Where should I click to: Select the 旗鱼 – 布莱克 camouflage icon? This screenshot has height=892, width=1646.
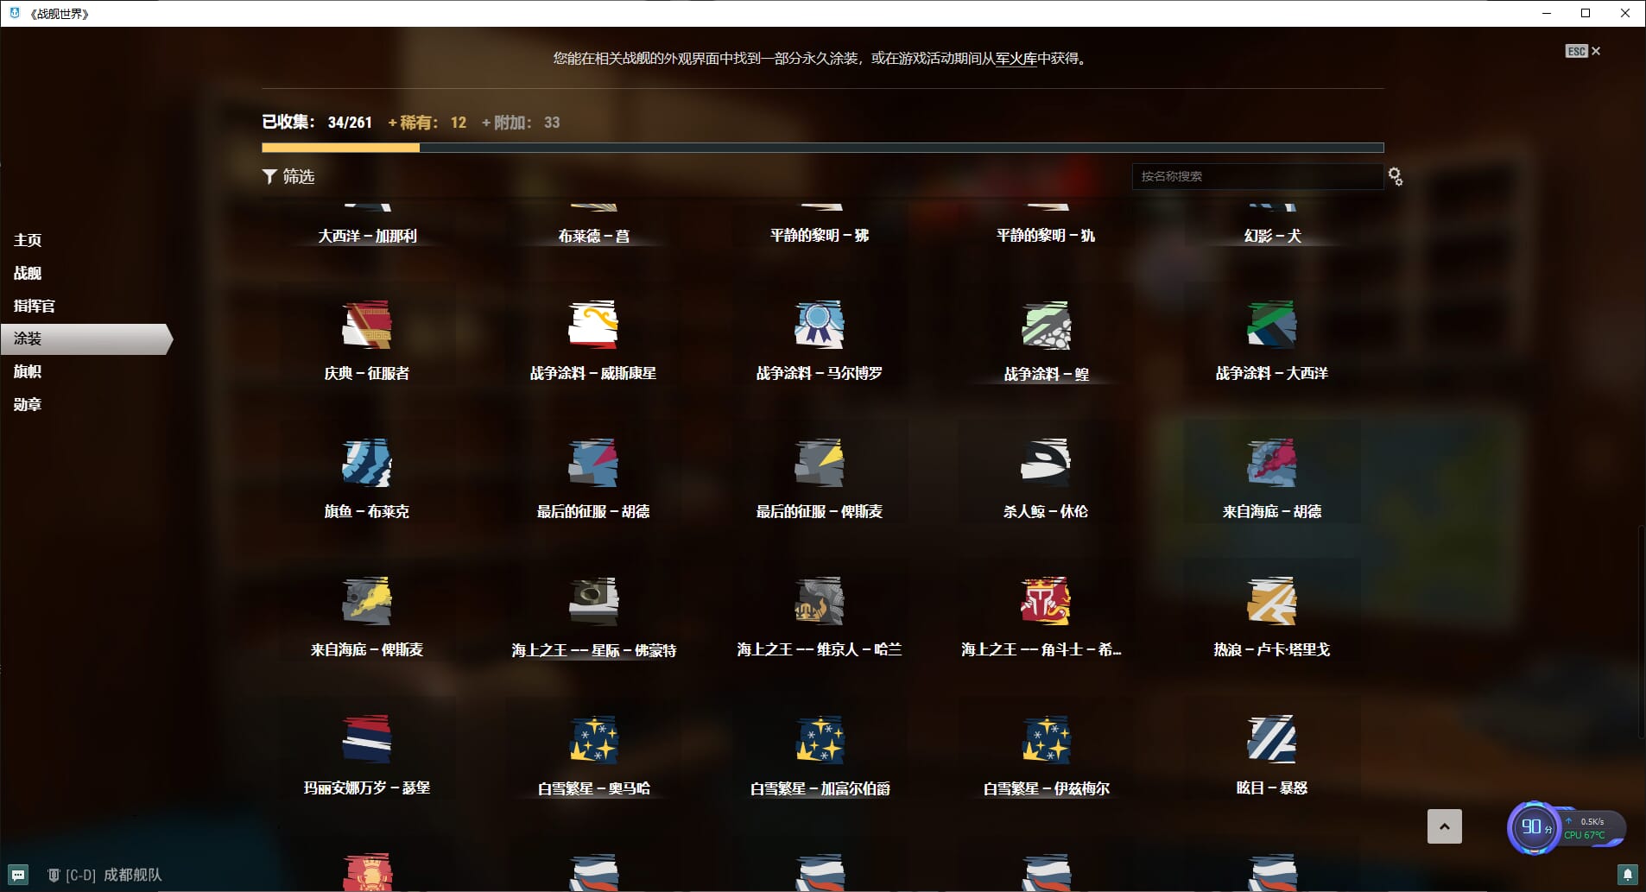tap(367, 464)
